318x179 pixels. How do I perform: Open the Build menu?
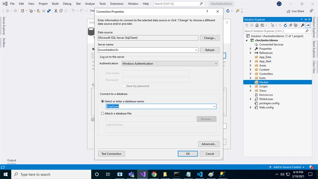(55, 4)
